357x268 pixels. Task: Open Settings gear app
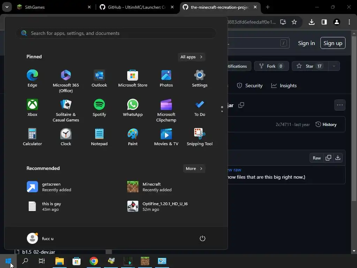(200, 79)
